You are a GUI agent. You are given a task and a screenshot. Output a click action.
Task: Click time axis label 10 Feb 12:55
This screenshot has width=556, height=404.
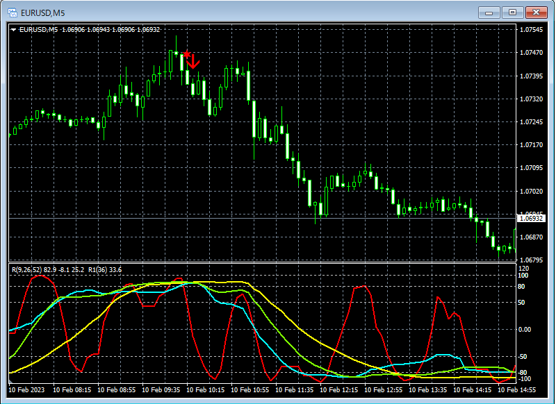click(x=384, y=390)
